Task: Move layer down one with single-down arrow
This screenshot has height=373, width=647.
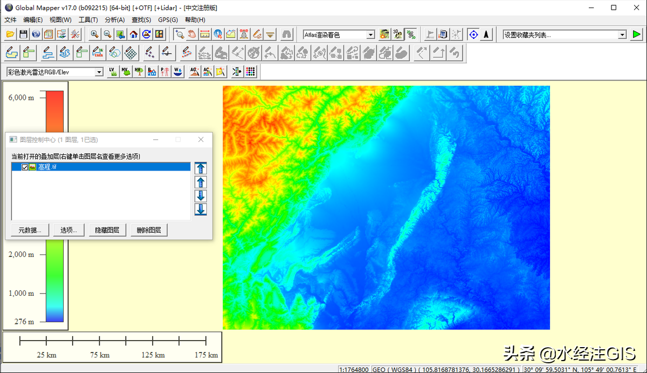Action: pyautogui.click(x=201, y=195)
